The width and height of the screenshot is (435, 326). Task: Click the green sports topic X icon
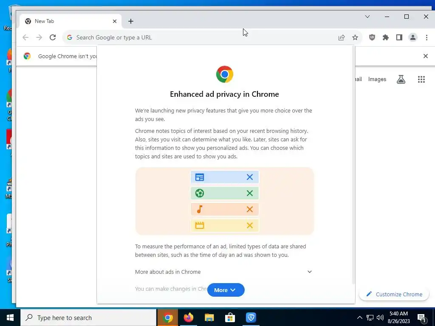tap(250, 193)
